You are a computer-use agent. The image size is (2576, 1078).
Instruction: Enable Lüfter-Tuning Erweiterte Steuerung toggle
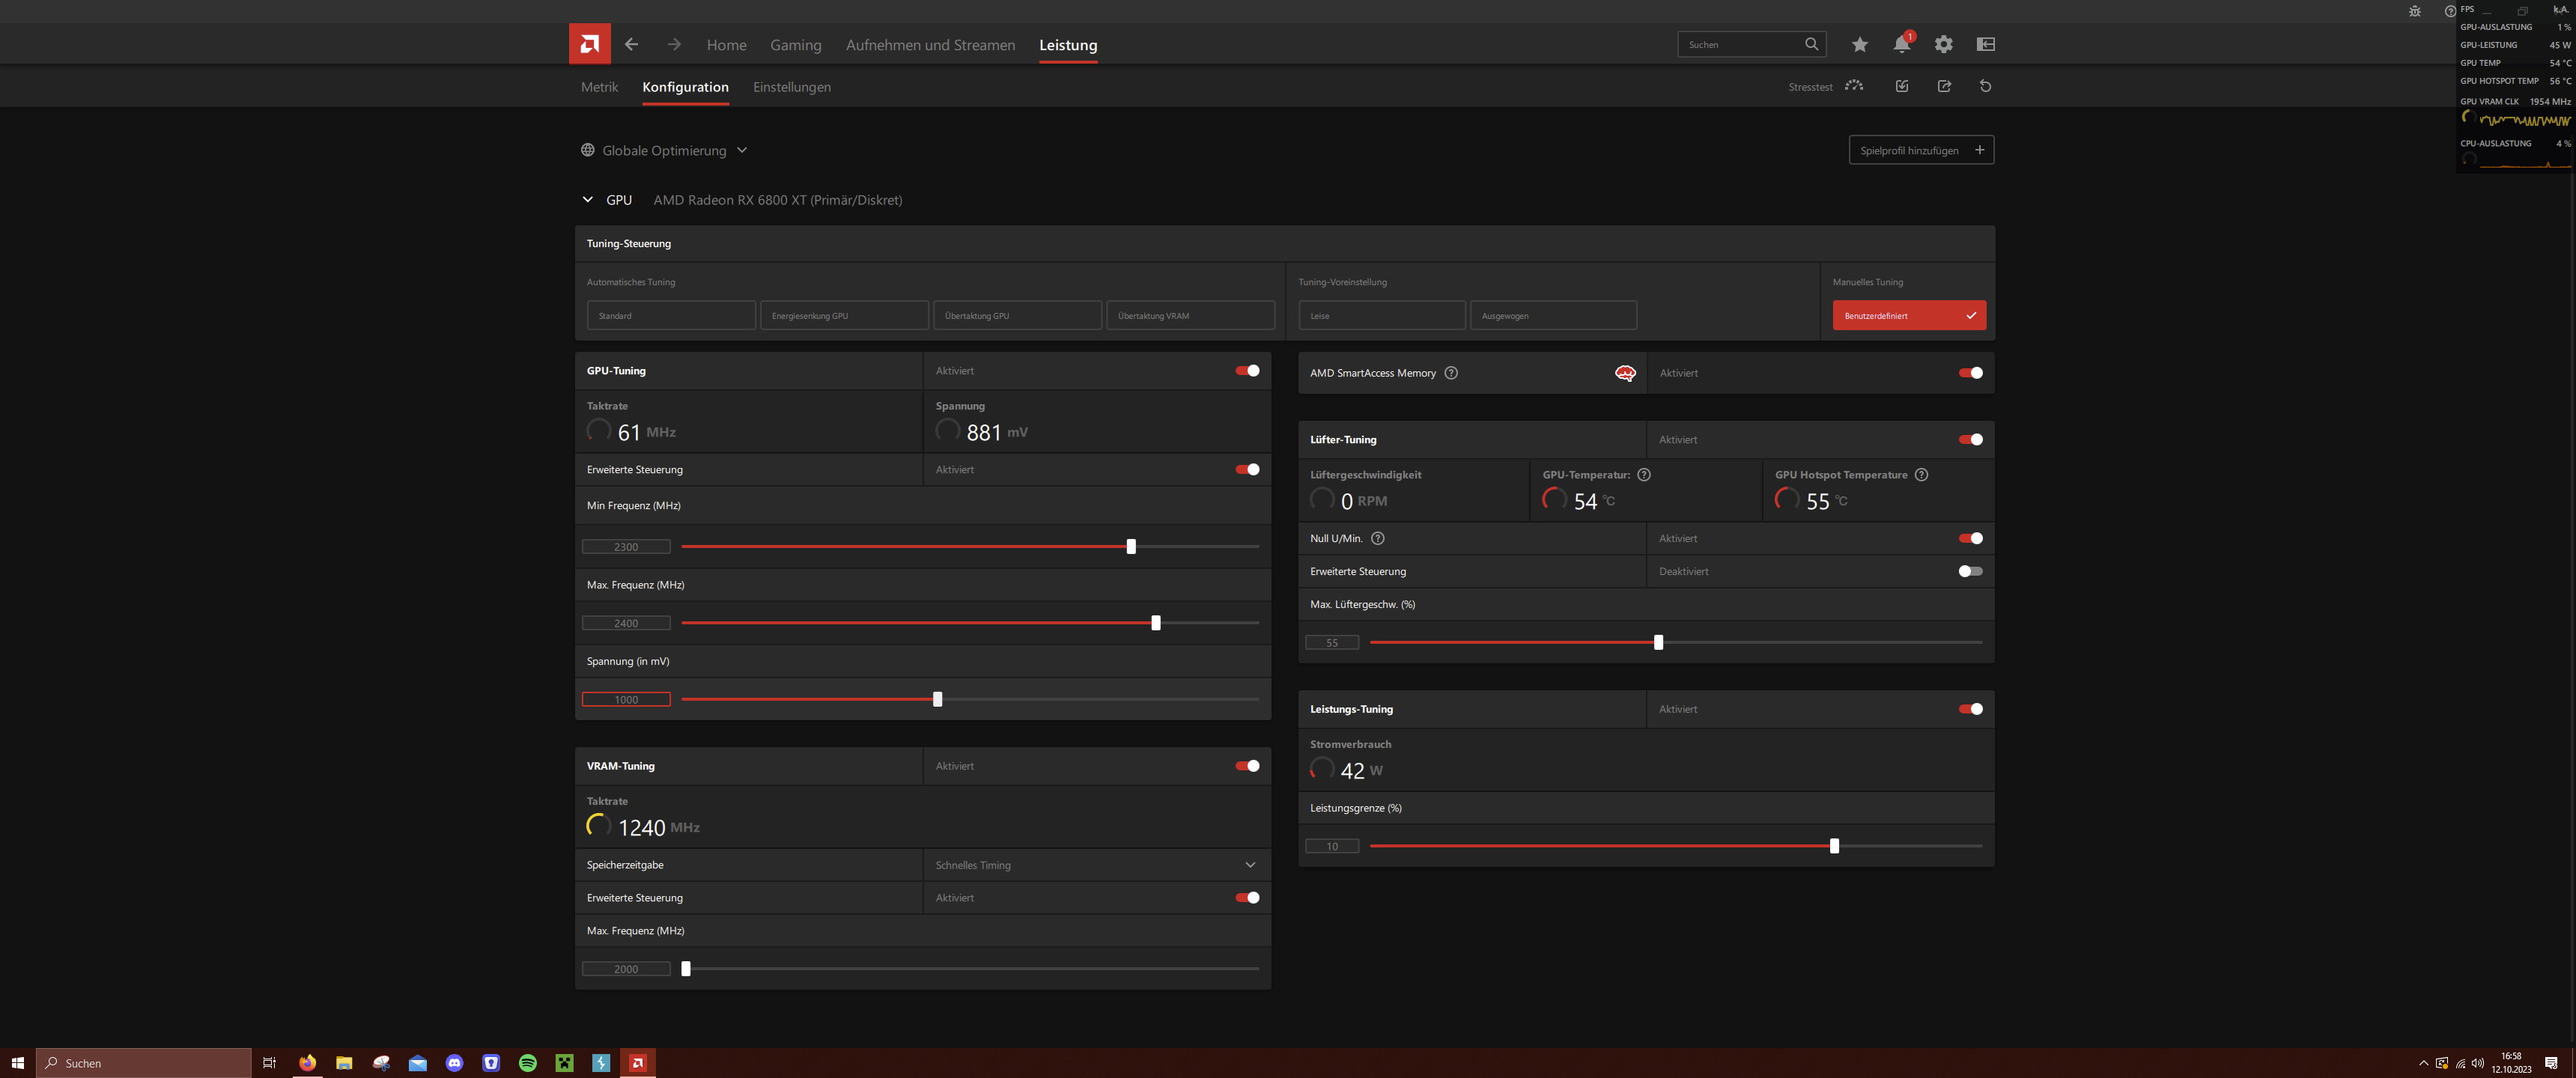tap(1970, 571)
